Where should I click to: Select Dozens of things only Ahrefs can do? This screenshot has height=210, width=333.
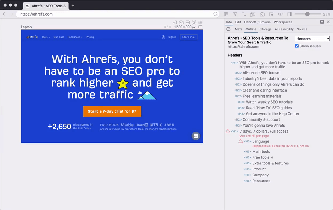(273, 84)
